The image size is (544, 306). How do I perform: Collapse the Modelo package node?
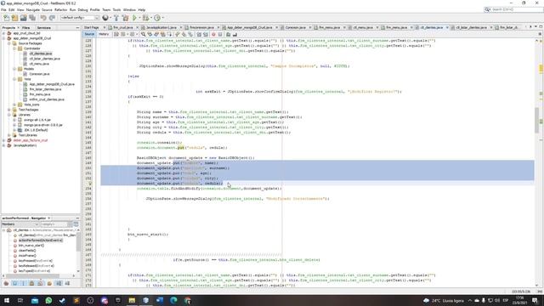pos(14,69)
